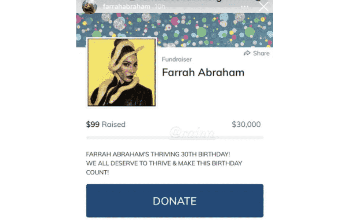Image resolution: width=352 pixels, height=220 pixels.
Task: Click the Fundraiser label above the name
Action: [x=177, y=59]
